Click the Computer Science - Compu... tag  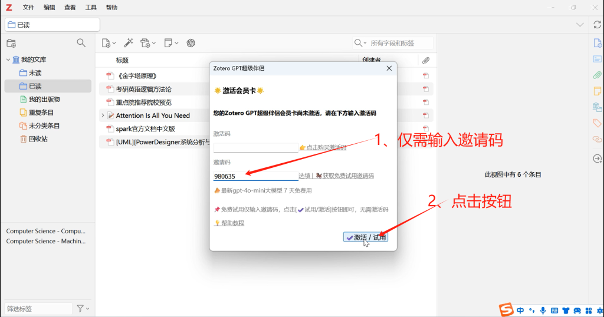[46, 231]
